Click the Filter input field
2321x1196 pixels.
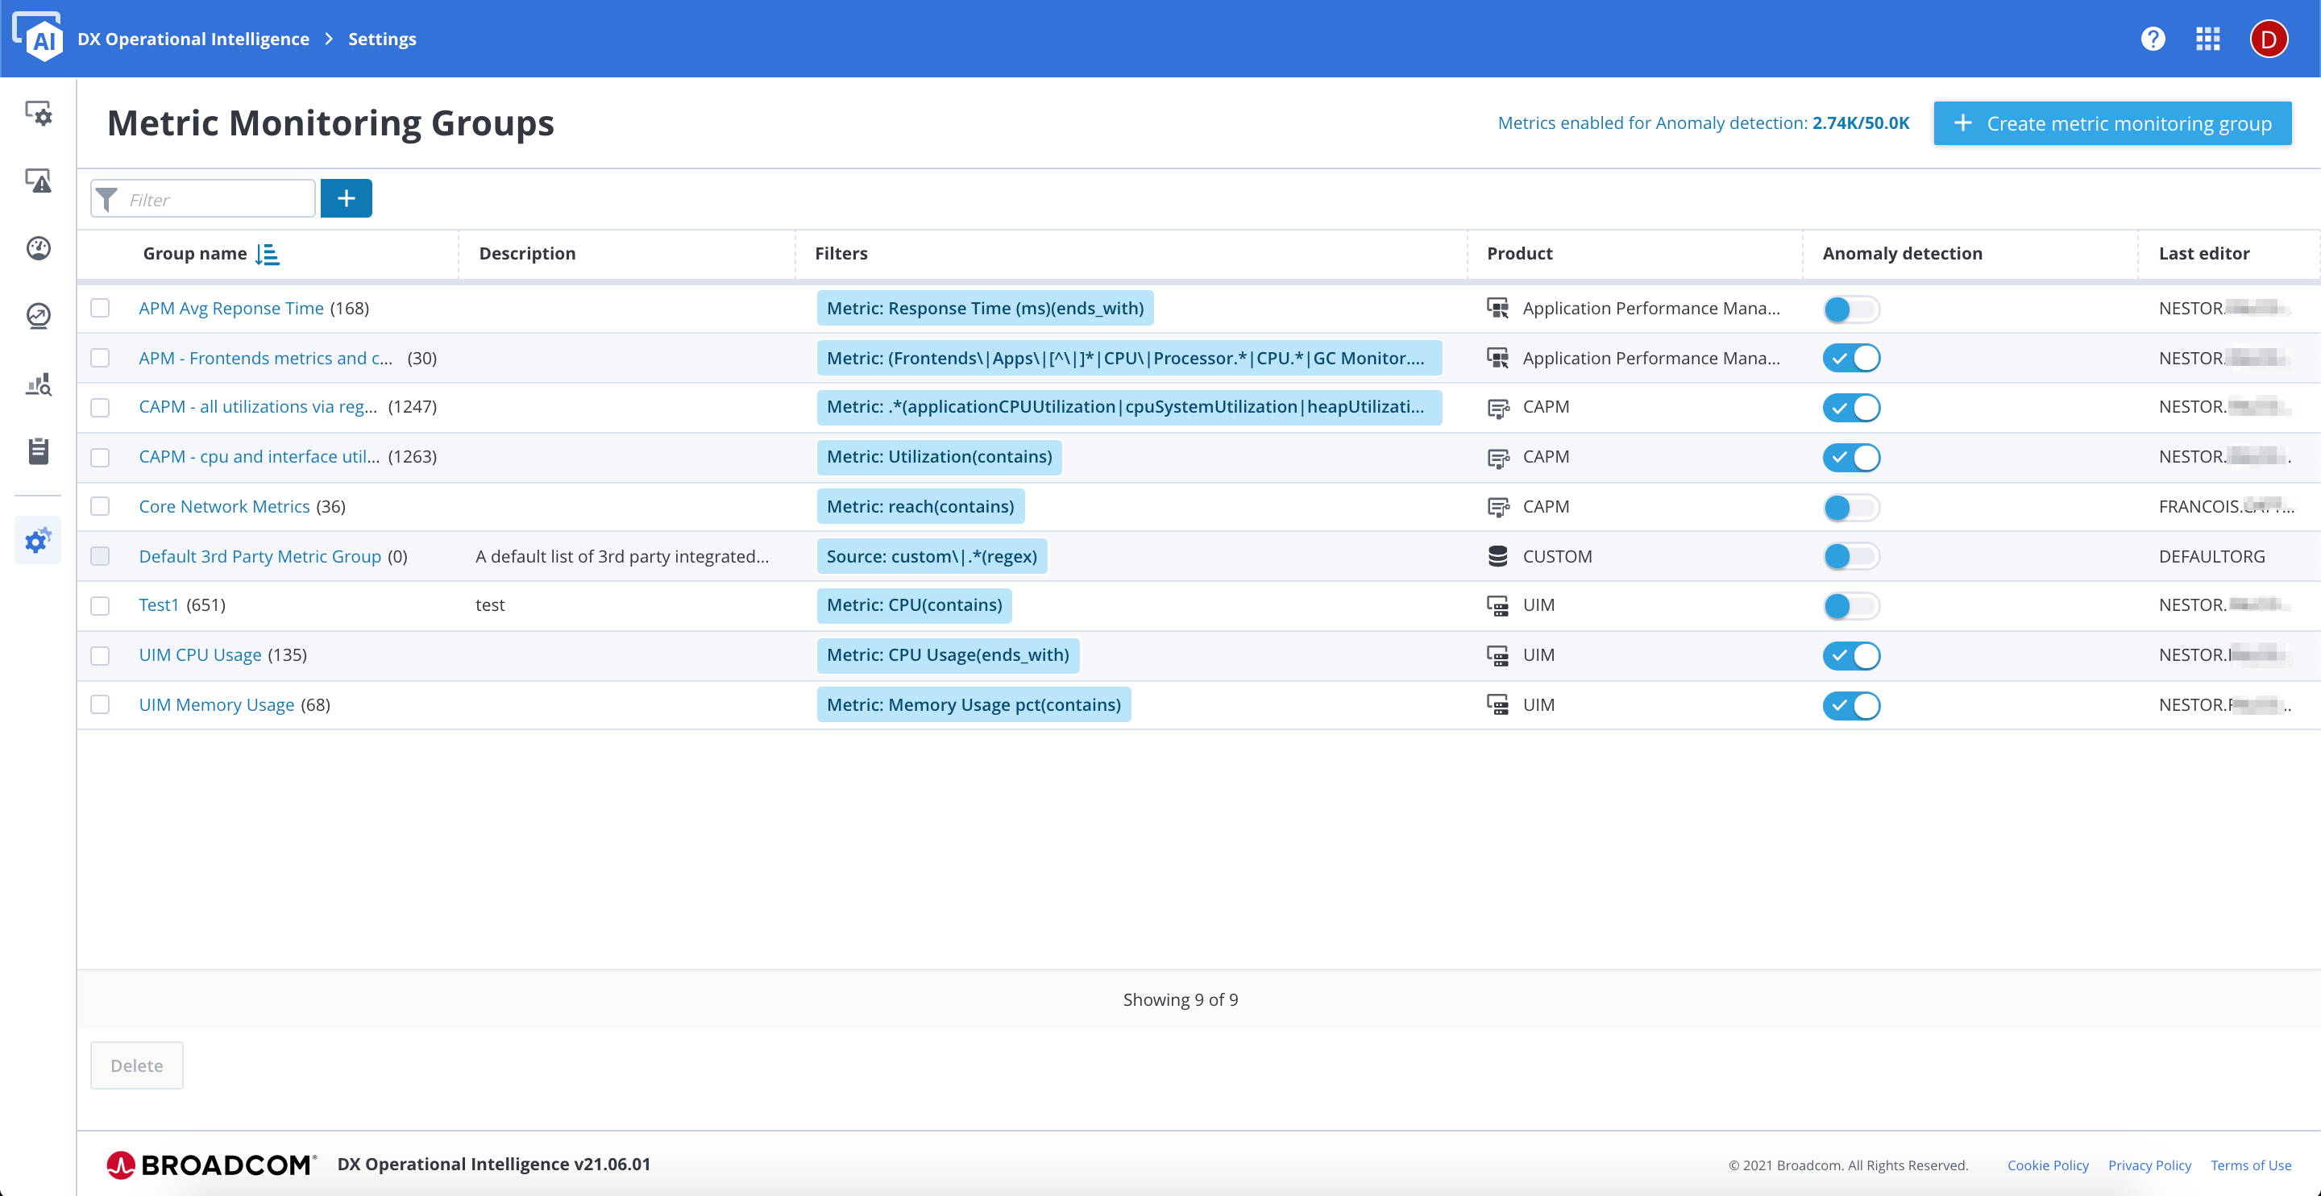(216, 199)
